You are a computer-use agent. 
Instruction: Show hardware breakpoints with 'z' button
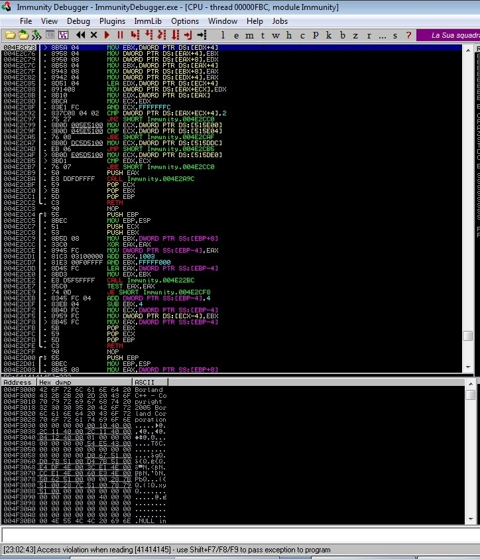(x=355, y=35)
